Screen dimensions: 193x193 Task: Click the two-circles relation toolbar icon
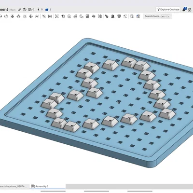[107, 16]
